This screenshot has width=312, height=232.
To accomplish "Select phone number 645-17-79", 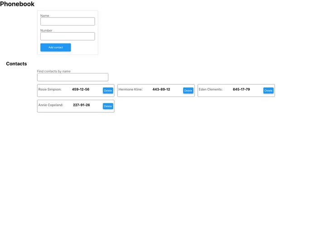I will 241,90.
